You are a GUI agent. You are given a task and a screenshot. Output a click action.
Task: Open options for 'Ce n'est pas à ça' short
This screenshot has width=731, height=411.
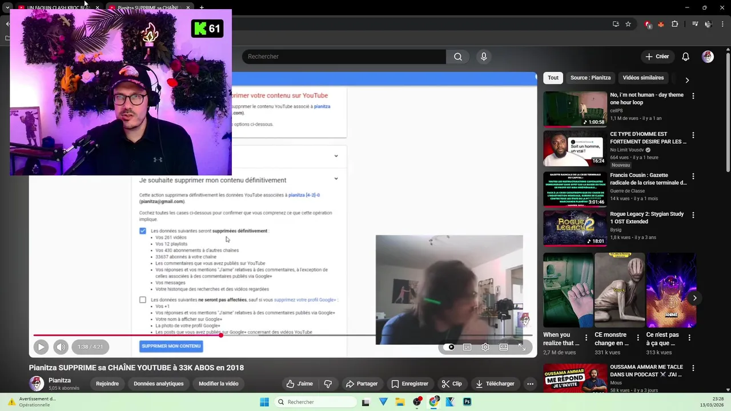click(x=689, y=338)
